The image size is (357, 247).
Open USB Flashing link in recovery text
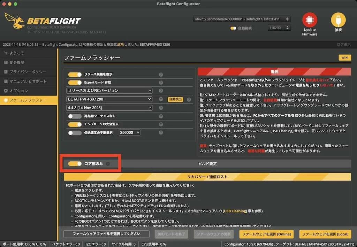235,211
